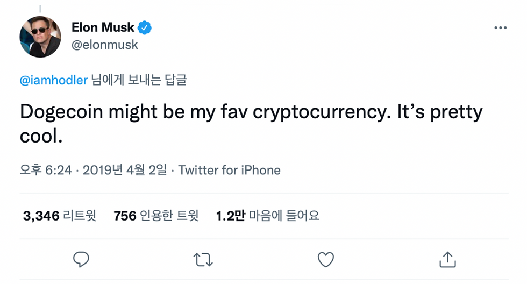Click the @elonmusk handle
Screen dimensions: 527x284
click(105, 45)
